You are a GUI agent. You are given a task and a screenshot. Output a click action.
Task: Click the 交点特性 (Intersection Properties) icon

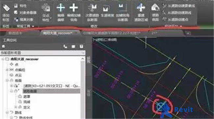click(46, 7)
